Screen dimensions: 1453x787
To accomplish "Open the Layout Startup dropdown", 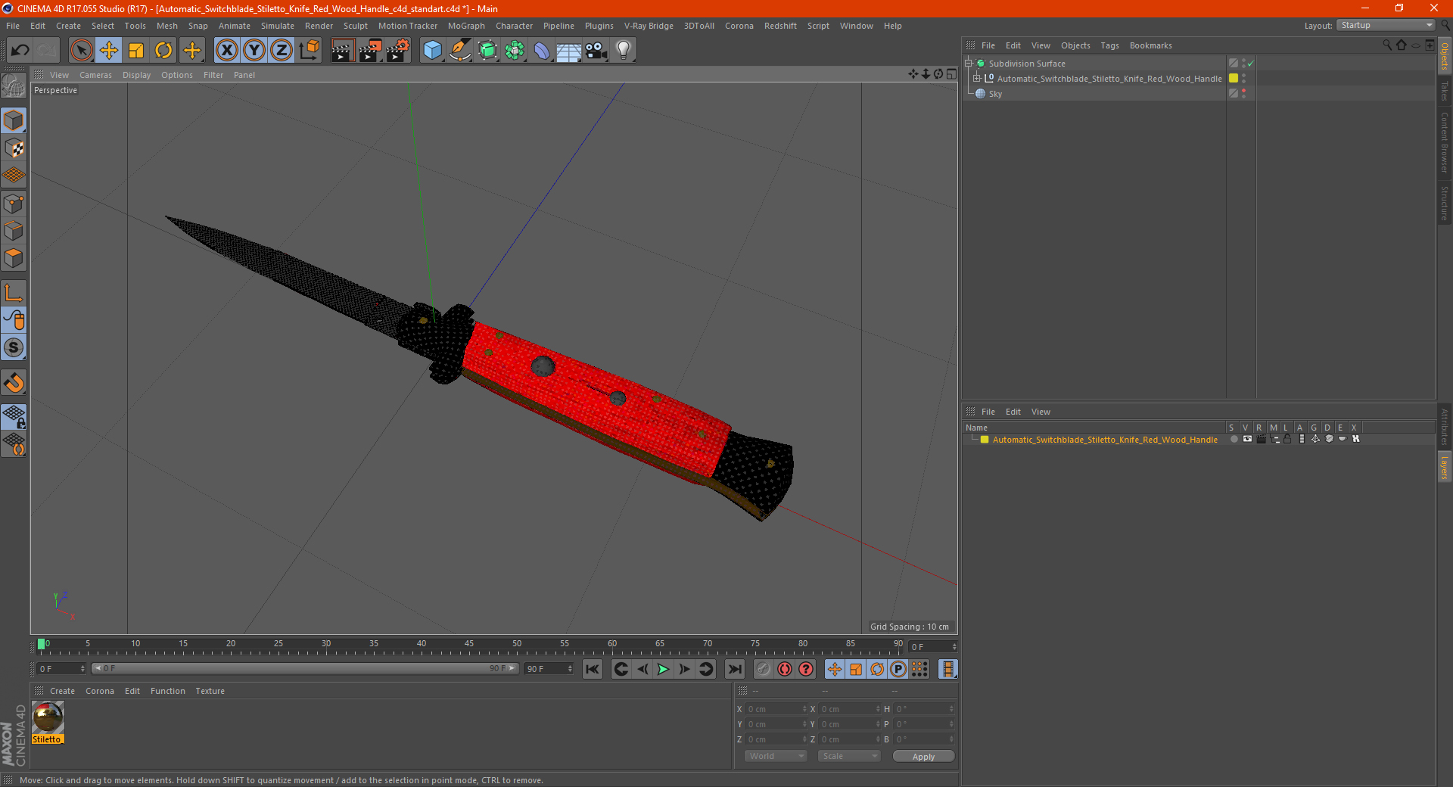I will (x=1386, y=25).
